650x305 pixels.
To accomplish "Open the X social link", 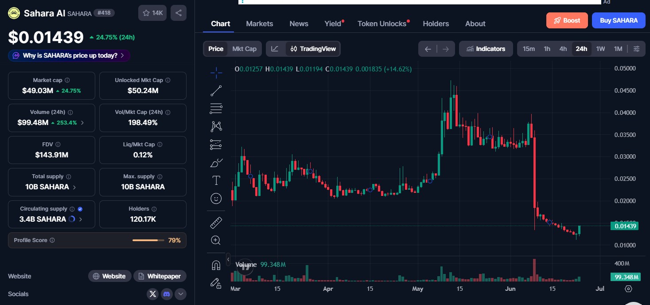I will tap(153, 294).
